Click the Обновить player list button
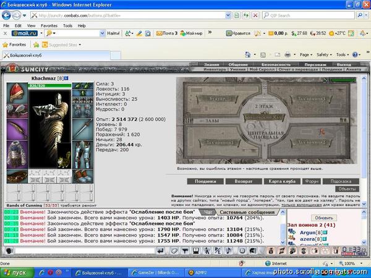The height and width of the screenshot is (278, 371). (324, 217)
